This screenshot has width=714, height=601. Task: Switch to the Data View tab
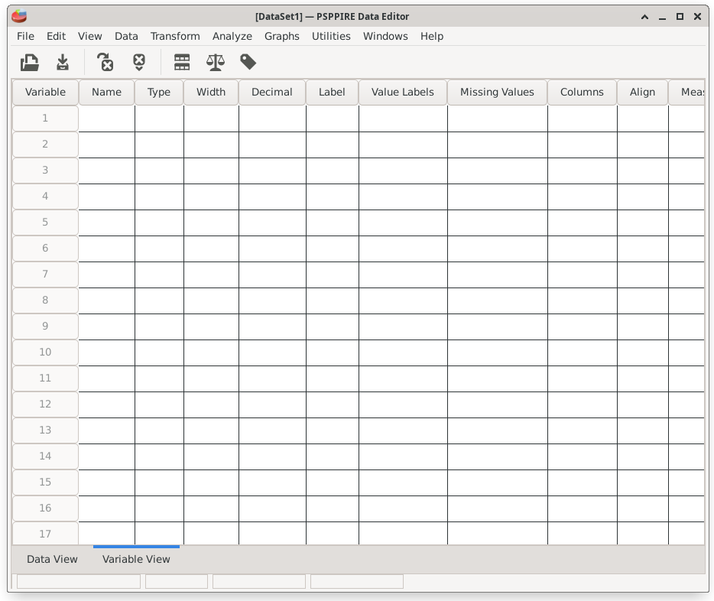coord(52,559)
